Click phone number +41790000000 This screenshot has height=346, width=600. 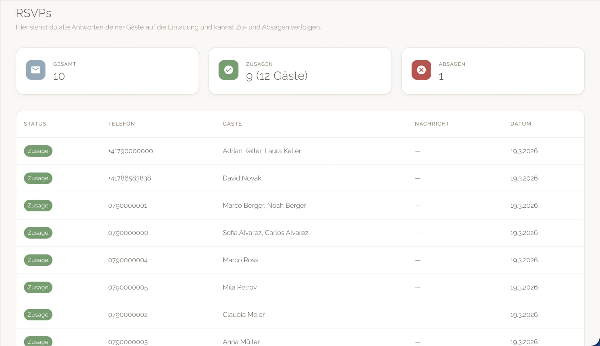click(x=130, y=151)
